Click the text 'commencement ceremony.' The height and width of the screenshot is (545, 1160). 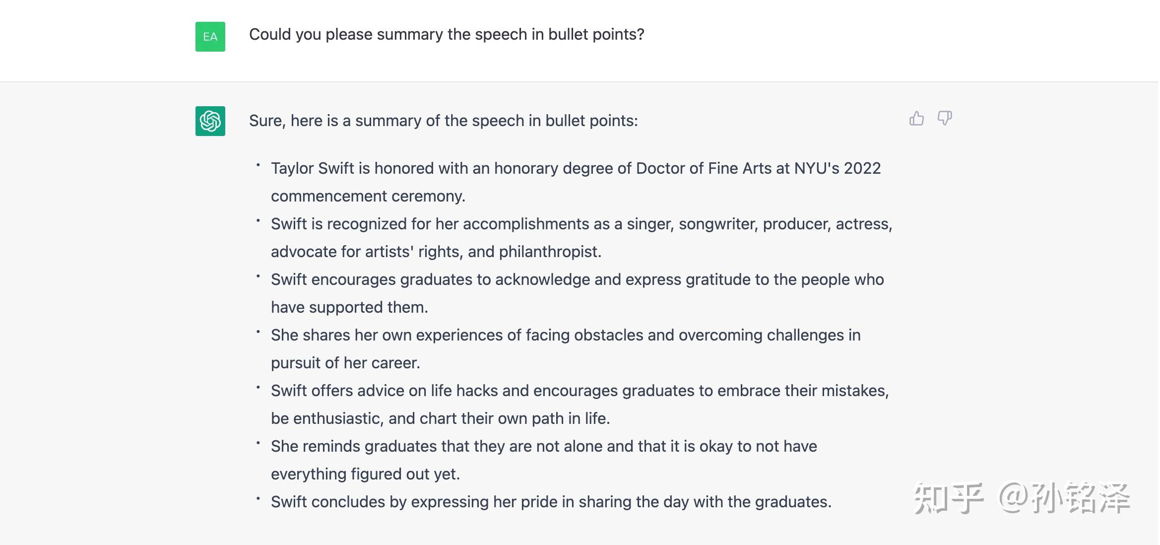[x=368, y=196]
